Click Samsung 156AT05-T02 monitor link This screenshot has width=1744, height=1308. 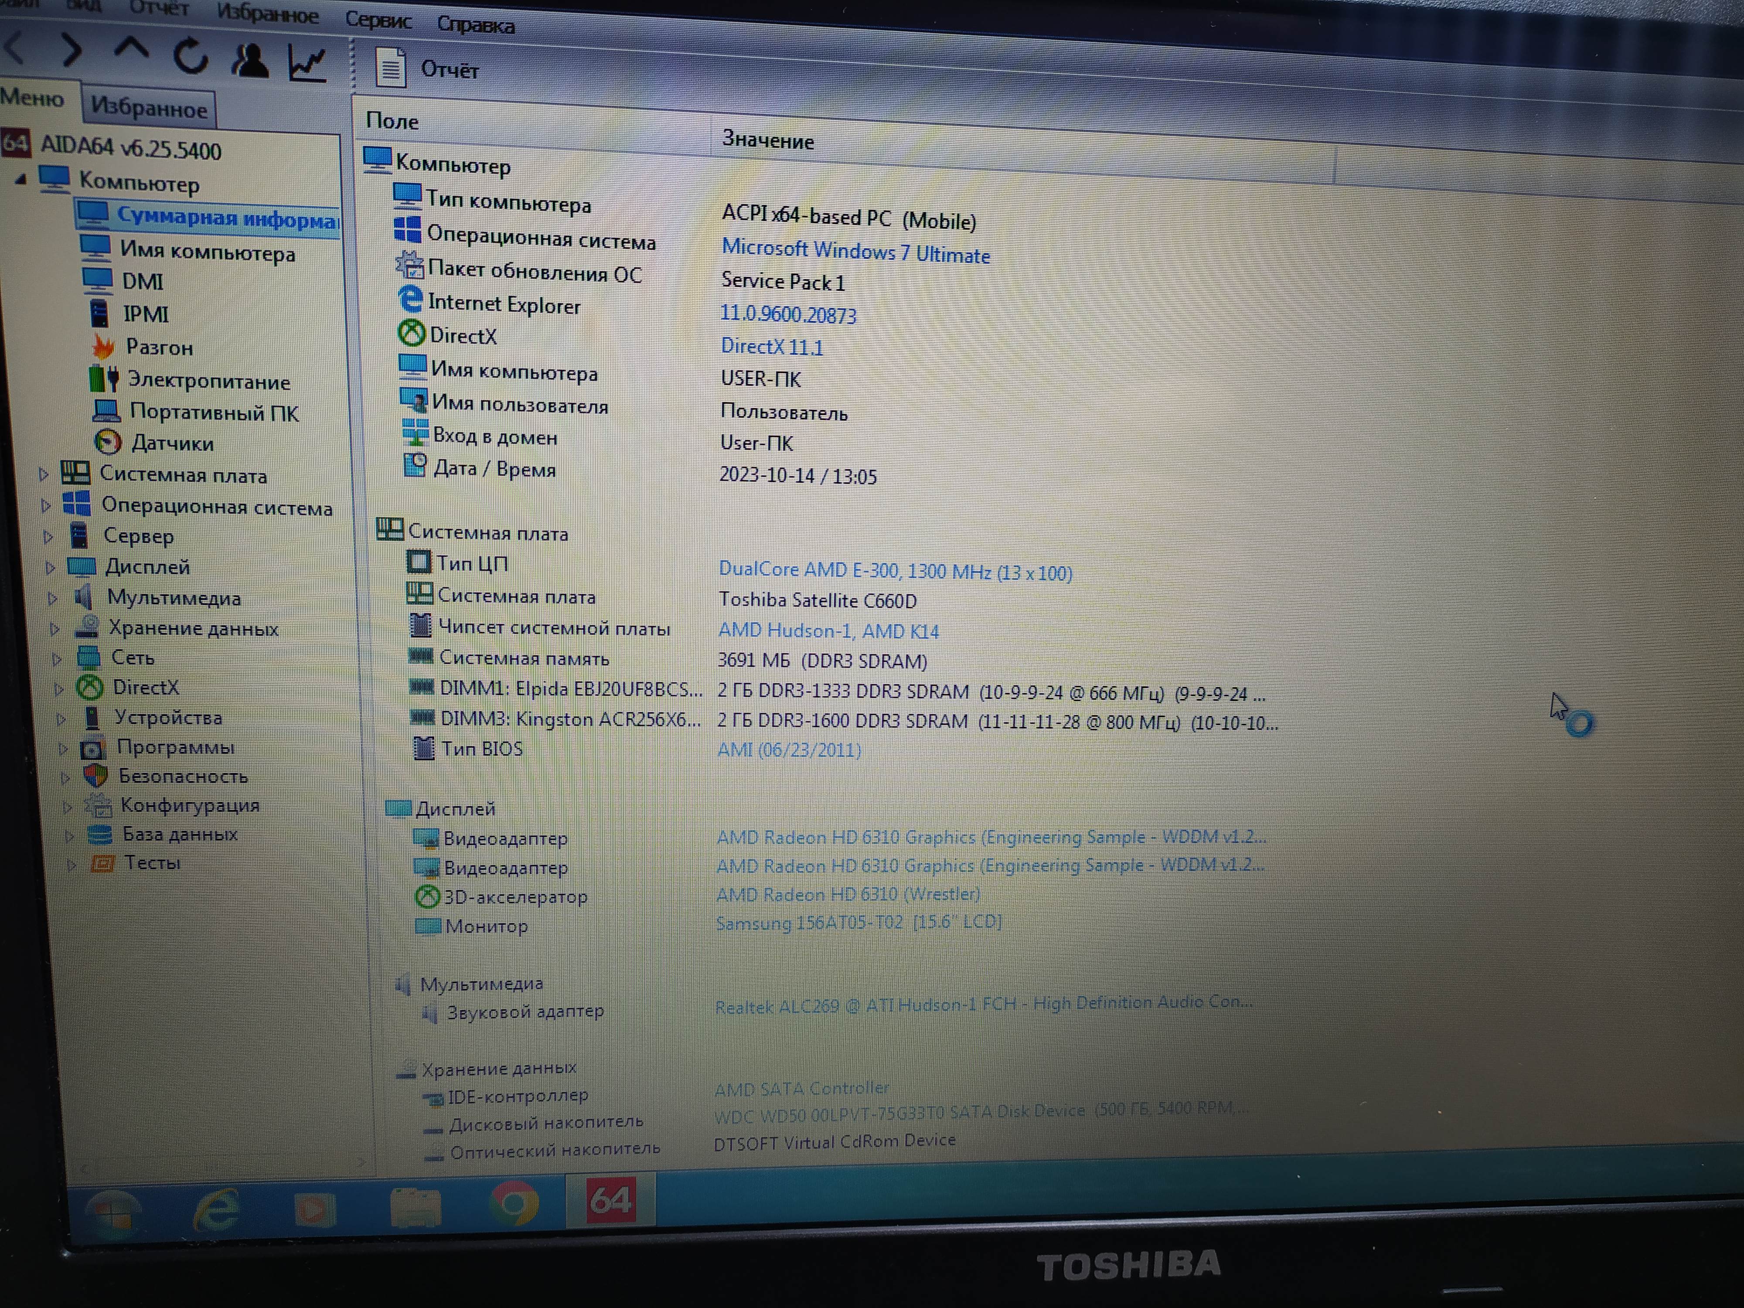coord(858,922)
